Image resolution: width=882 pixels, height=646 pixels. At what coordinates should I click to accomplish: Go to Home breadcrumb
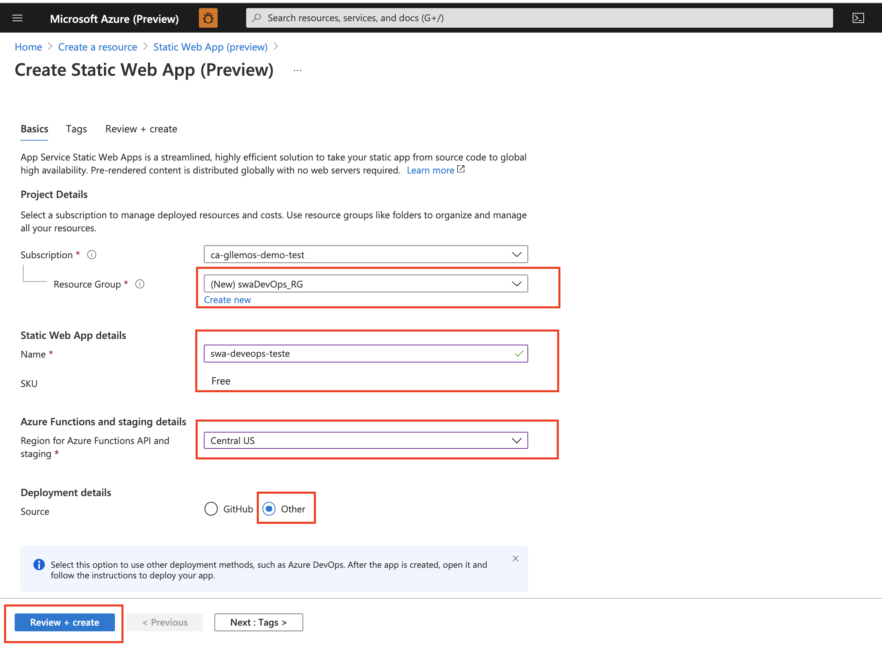click(x=29, y=47)
